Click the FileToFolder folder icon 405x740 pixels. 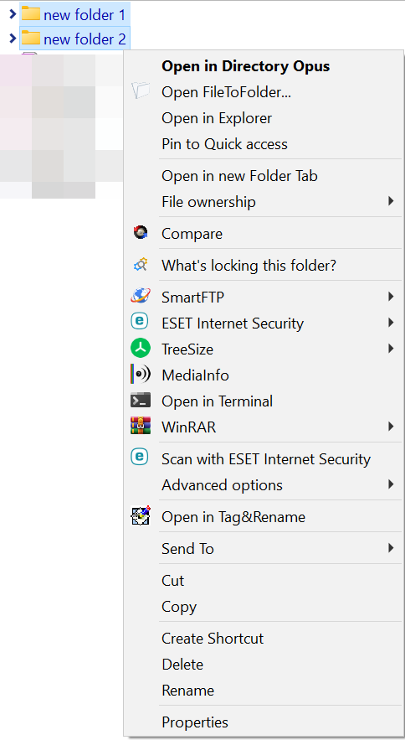[x=141, y=91]
